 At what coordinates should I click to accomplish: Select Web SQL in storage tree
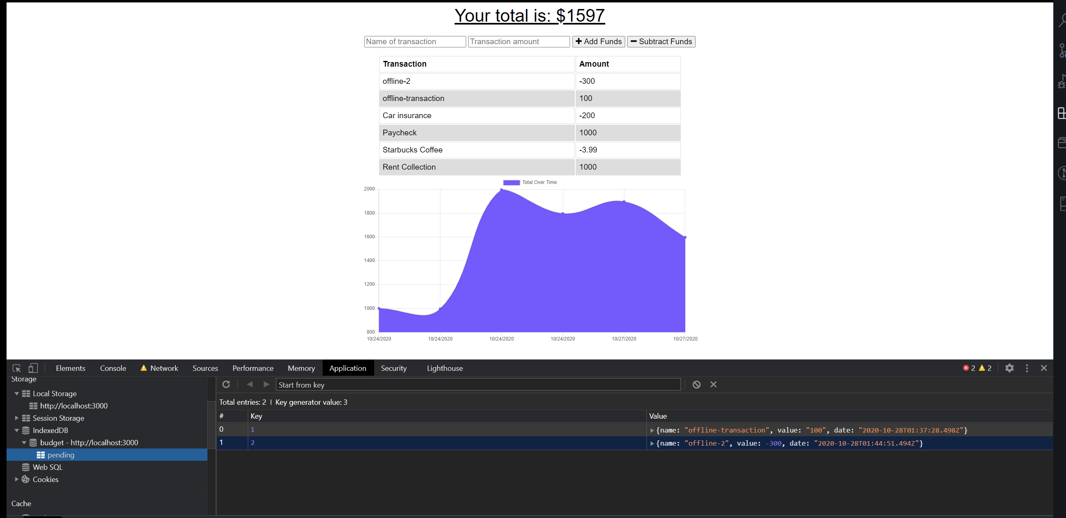(x=47, y=467)
